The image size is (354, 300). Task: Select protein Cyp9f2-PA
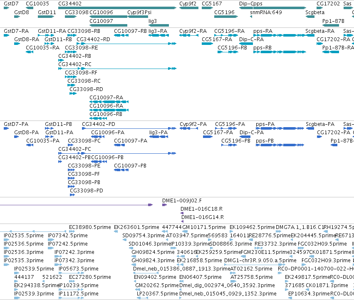point(193,124)
